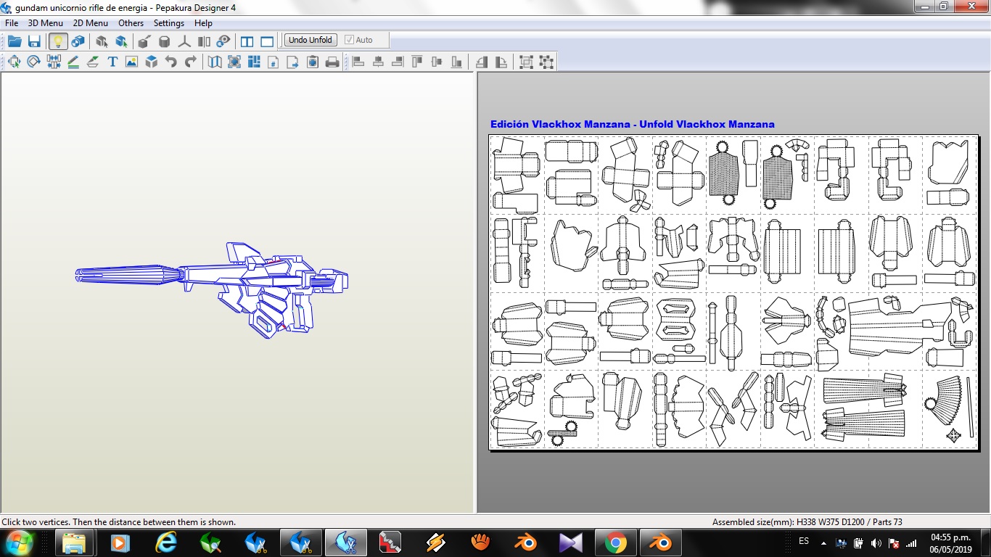Select the Select and Move tool
Viewport: 991px width, 557px height.
(14, 62)
